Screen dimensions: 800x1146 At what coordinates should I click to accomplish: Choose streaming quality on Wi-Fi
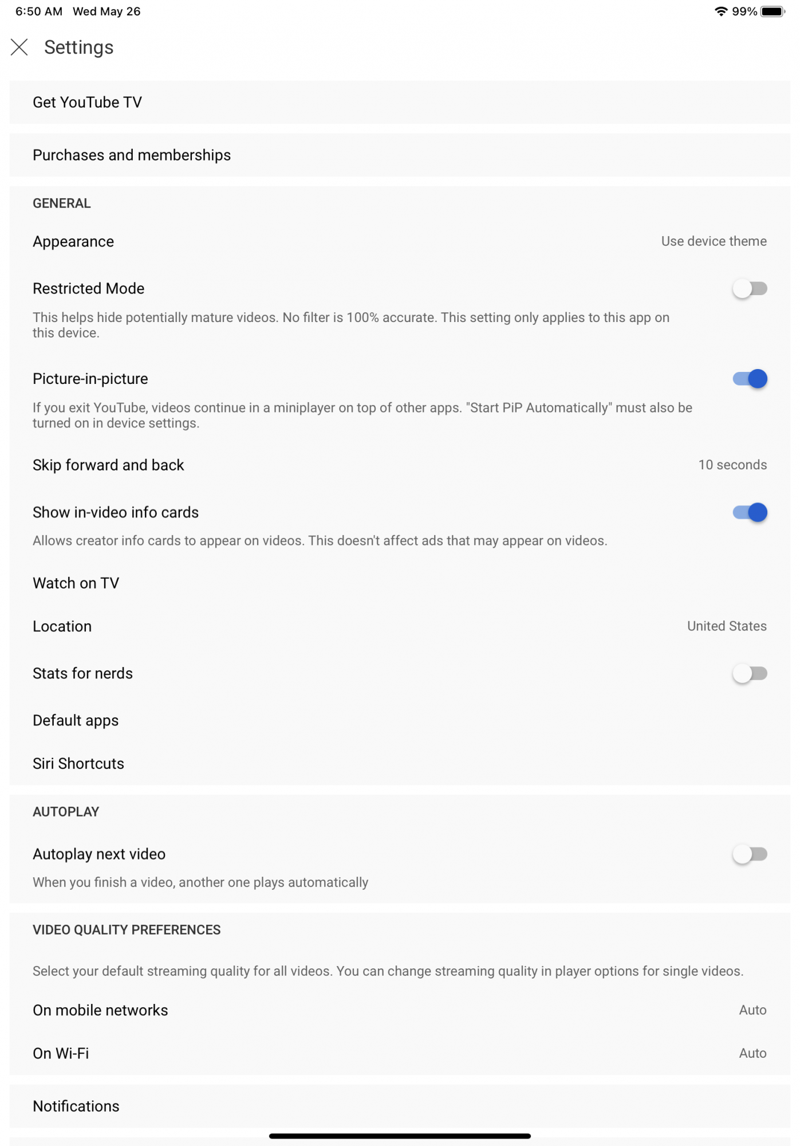[400, 1053]
